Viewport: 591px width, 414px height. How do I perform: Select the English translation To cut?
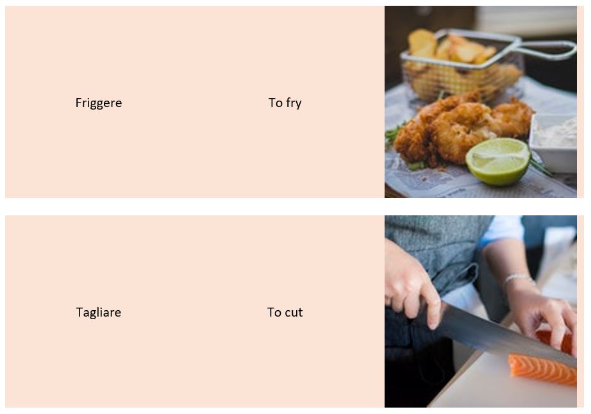[x=285, y=312]
